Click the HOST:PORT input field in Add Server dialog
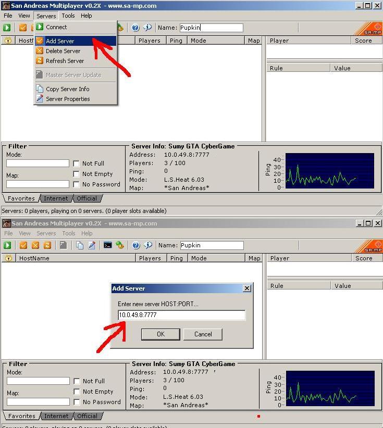Image resolution: width=383 pixels, height=428 pixels. click(181, 315)
